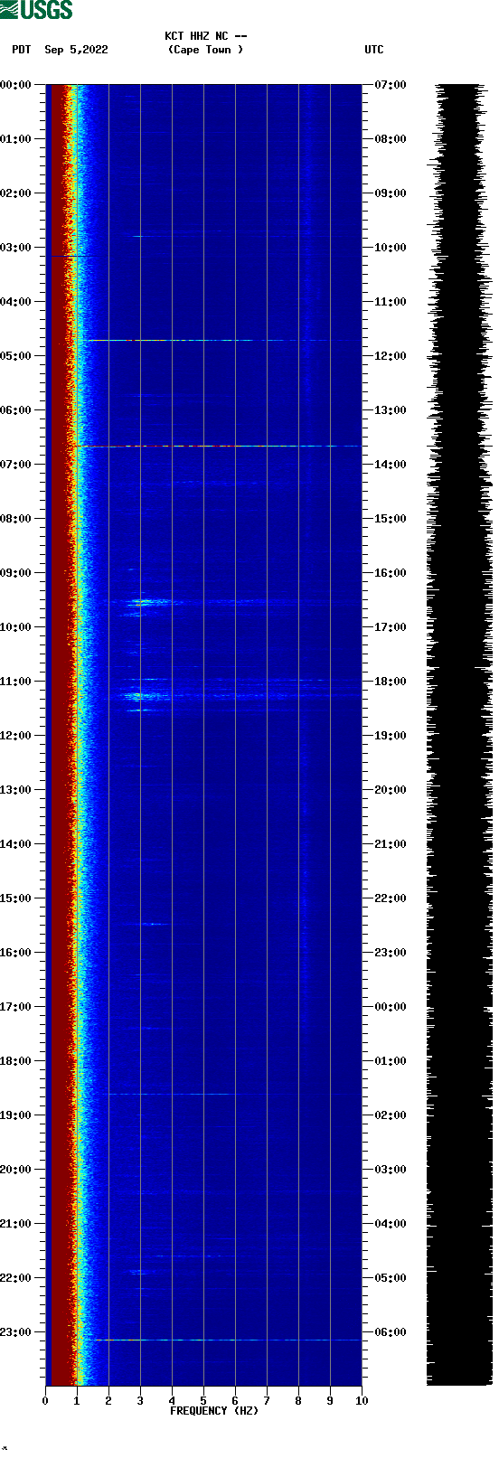Click the 21:00 PDT time tick
The height and width of the screenshot is (1458, 499).
pos(16,1224)
